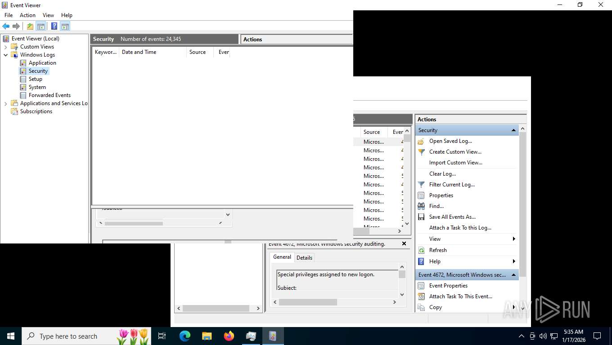Close the Event 4672 preview pane
This screenshot has height=345, width=612.
pyautogui.click(x=404, y=244)
